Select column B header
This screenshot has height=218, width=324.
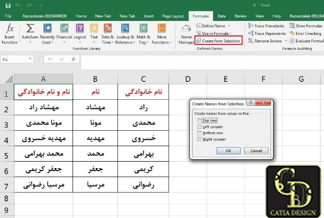coord(95,79)
